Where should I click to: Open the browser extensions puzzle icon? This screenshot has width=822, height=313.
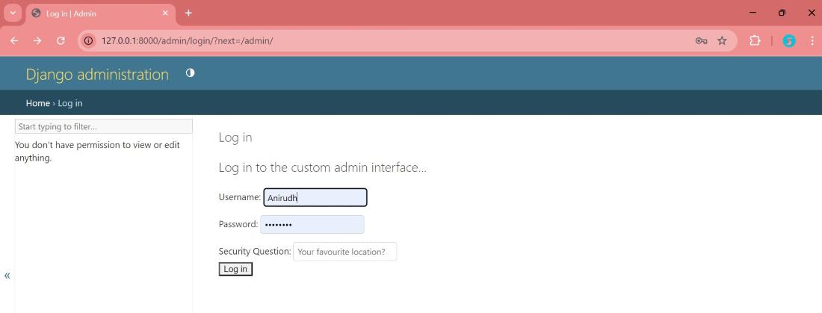pyautogui.click(x=755, y=40)
